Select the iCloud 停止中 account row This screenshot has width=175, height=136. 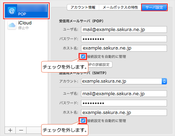click(x=26, y=25)
